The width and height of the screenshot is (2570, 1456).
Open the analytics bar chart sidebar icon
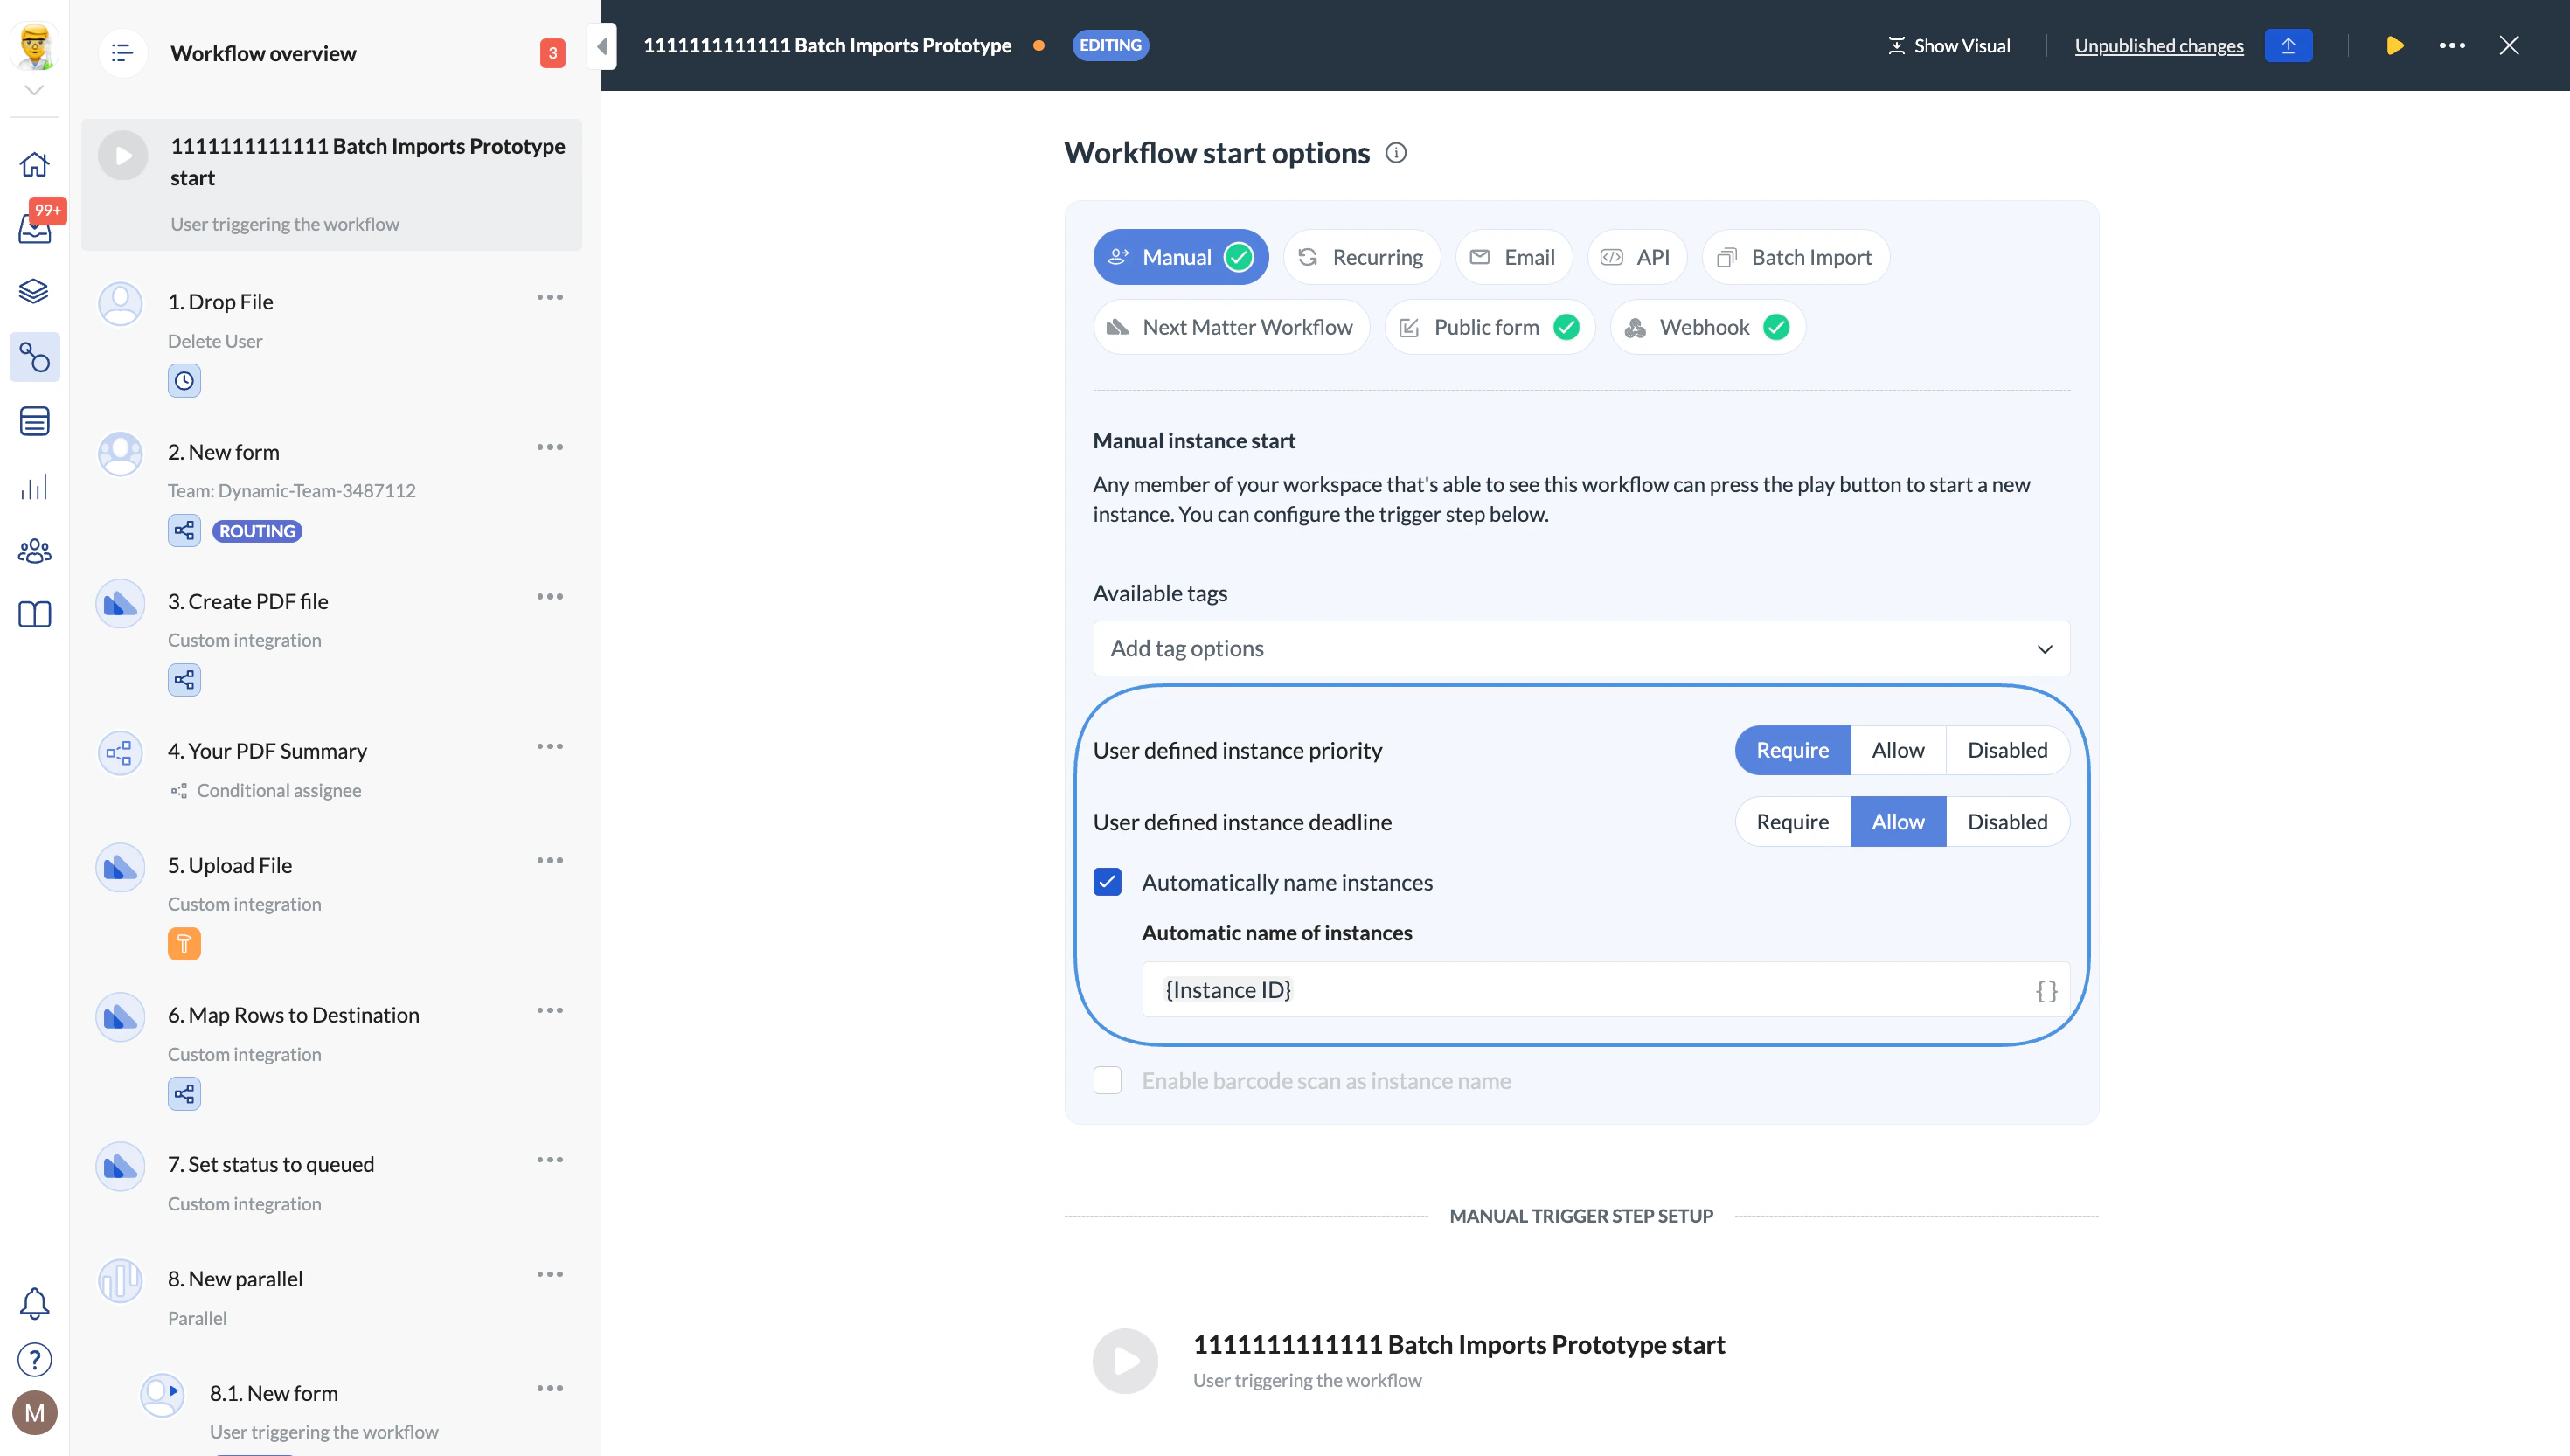[35, 487]
